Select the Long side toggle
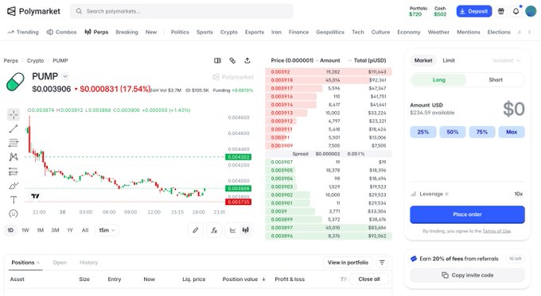 (438, 80)
